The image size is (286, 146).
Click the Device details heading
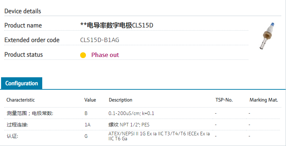(23, 11)
